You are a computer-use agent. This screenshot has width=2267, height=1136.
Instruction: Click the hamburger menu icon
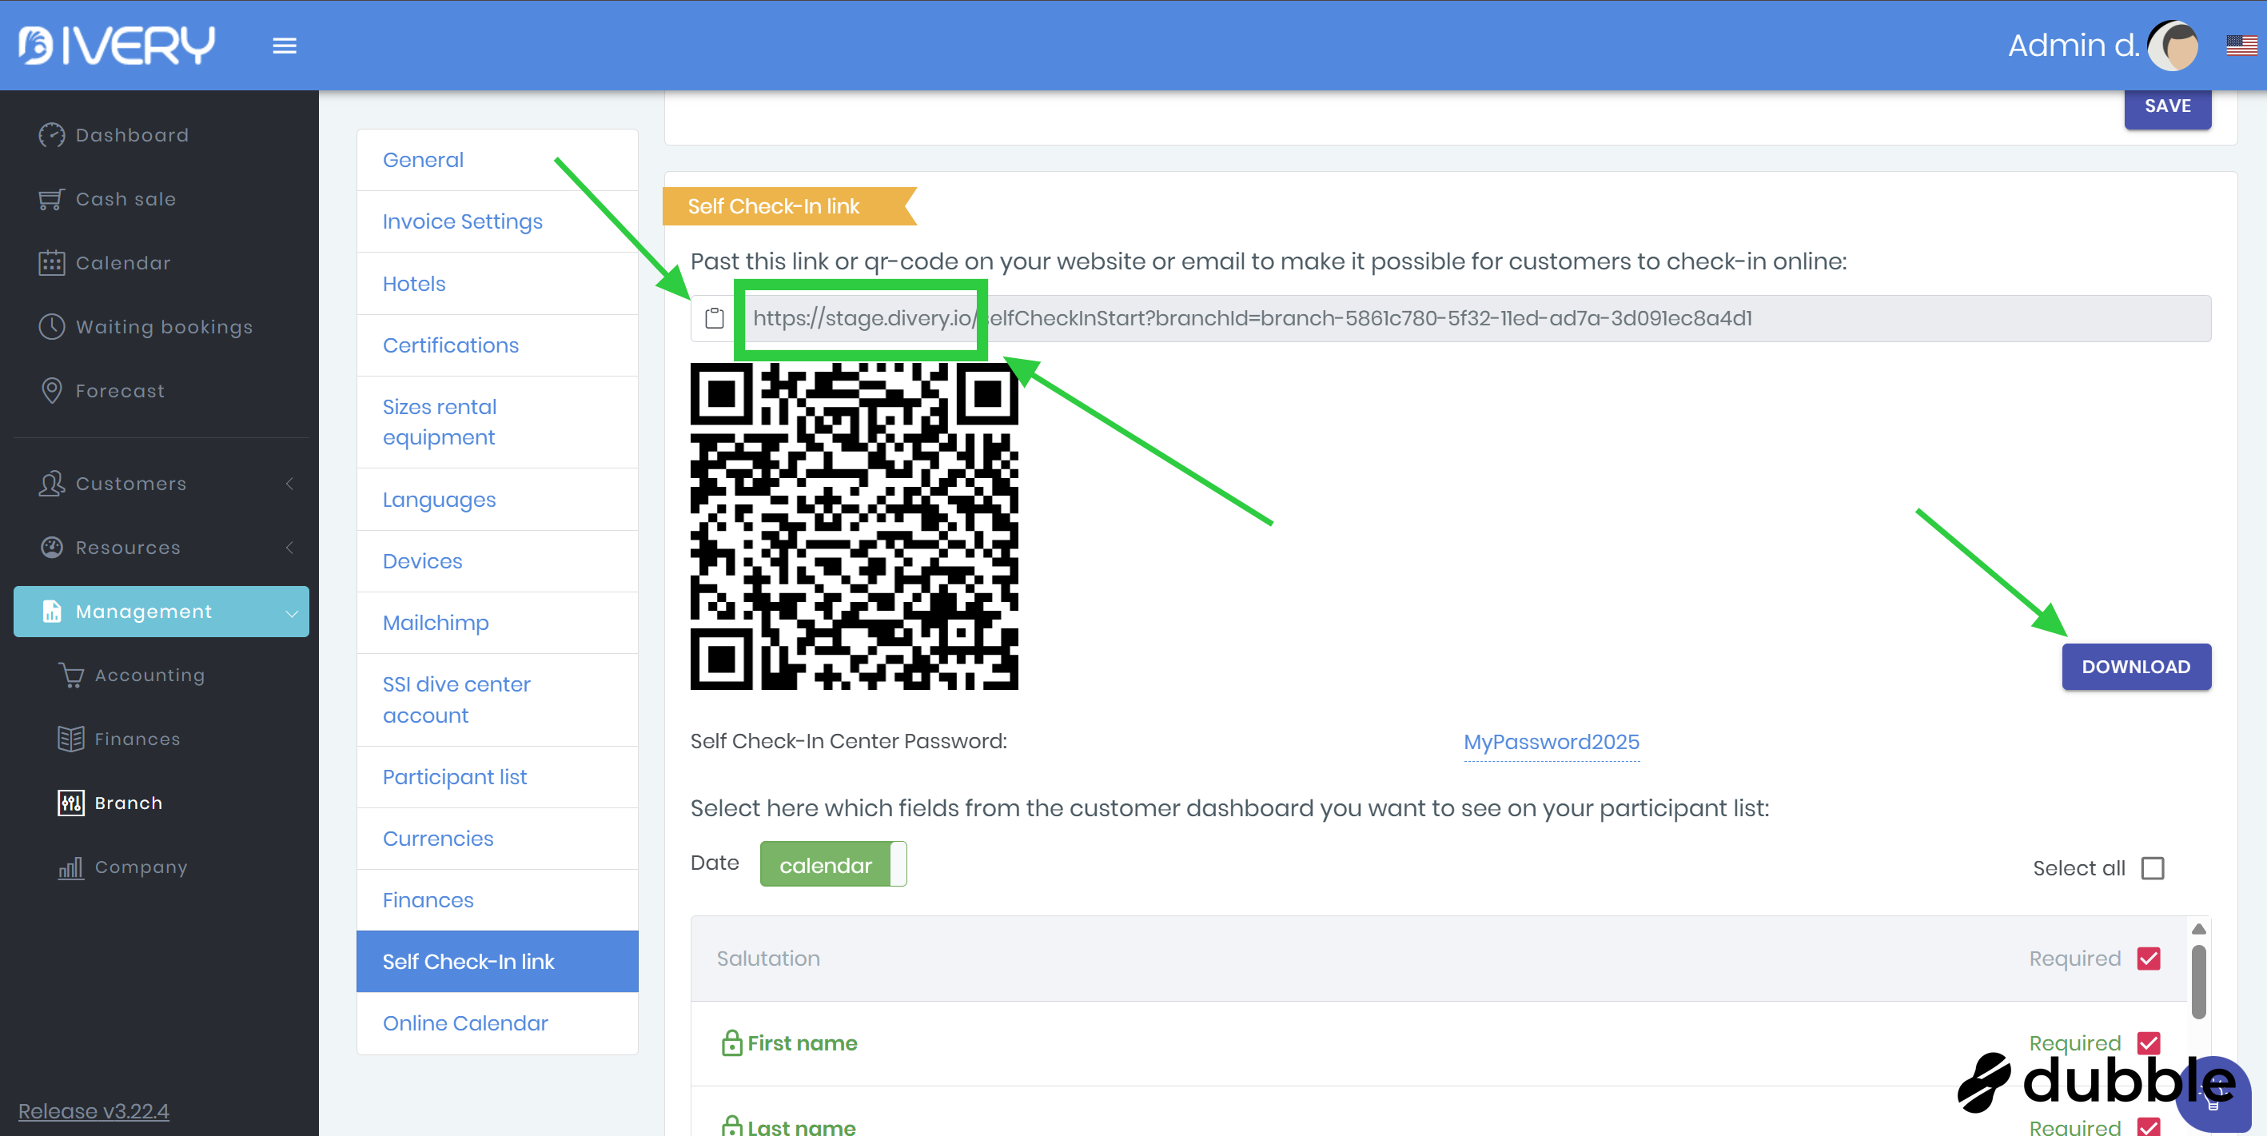(x=285, y=46)
